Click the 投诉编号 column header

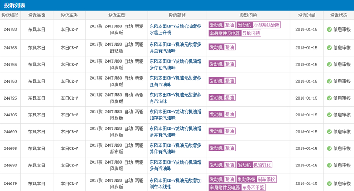click(10, 15)
